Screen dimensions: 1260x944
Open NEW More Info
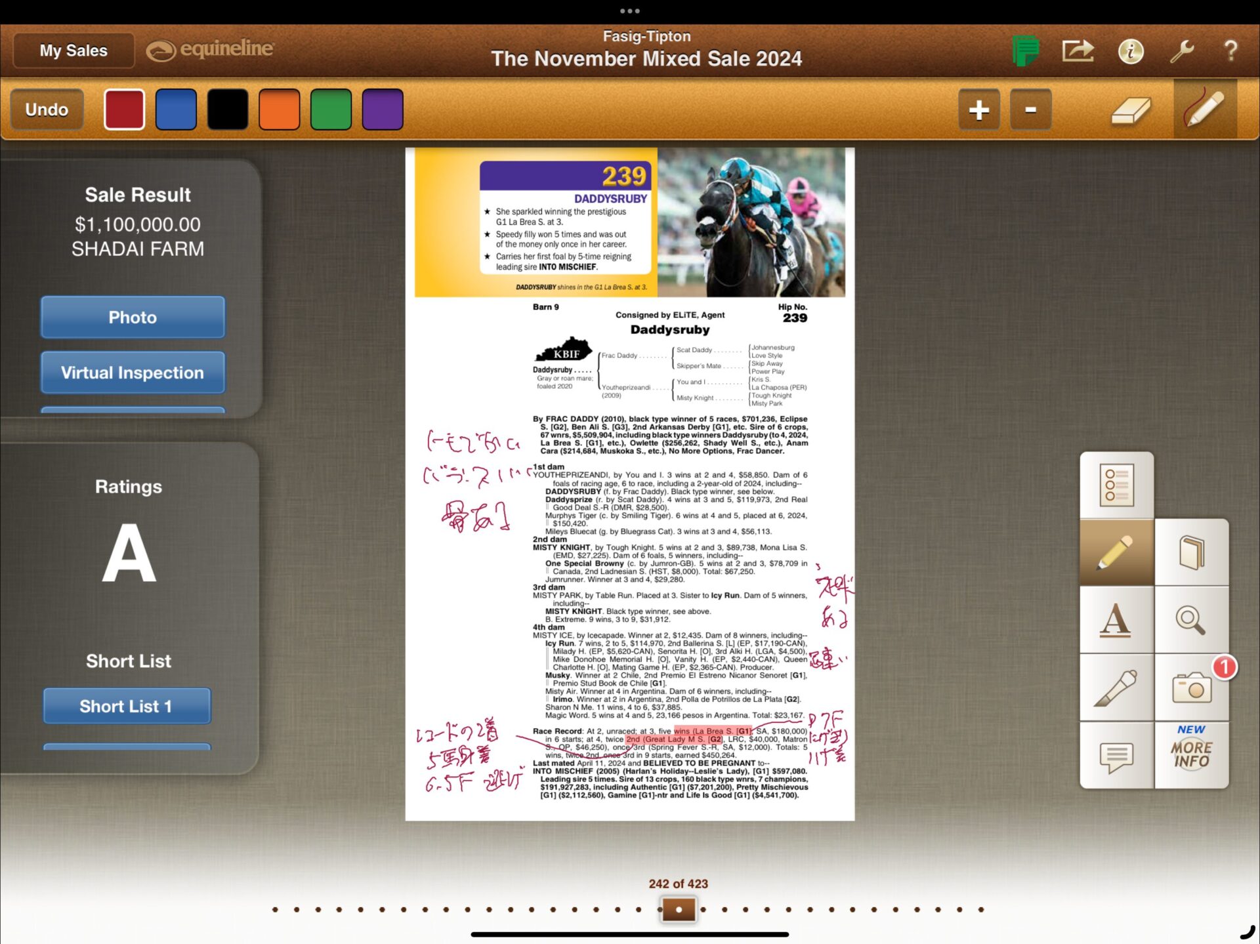[x=1191, y=756]
